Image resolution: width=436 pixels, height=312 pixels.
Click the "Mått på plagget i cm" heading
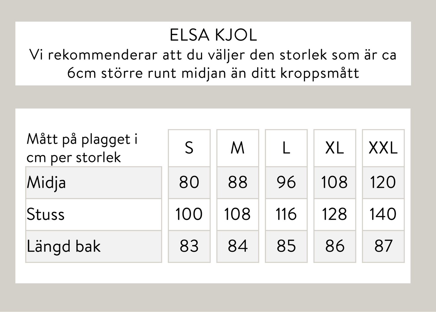pos(82,148)
